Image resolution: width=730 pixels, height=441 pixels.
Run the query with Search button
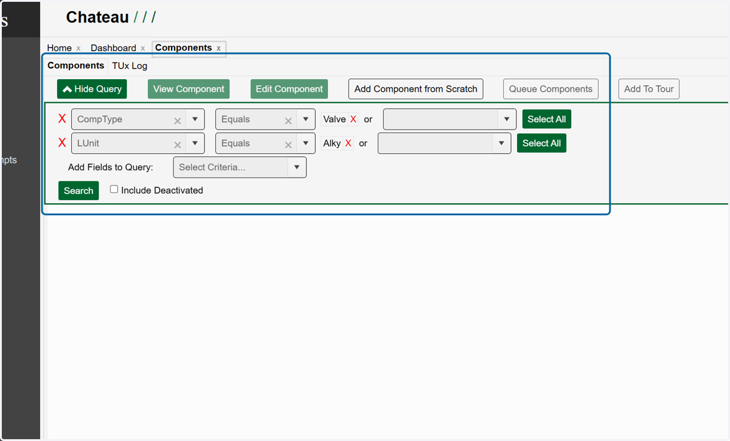point(78,190)
